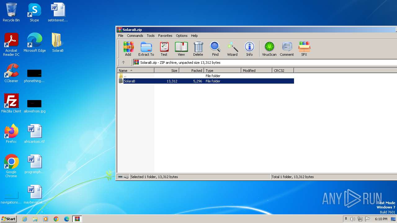The image size is (397, 223).
Task: Show hidden tray icons arrow
Action: [346, 219]
